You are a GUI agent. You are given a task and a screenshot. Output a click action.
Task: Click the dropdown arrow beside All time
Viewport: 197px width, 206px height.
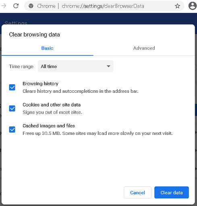tap(108, 66)
